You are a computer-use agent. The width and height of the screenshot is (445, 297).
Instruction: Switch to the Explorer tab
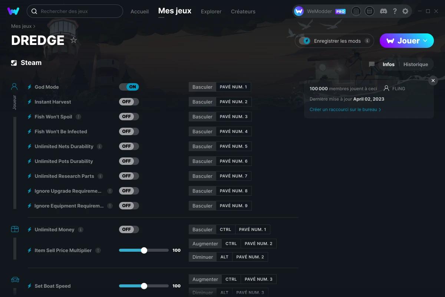[211, 12]
